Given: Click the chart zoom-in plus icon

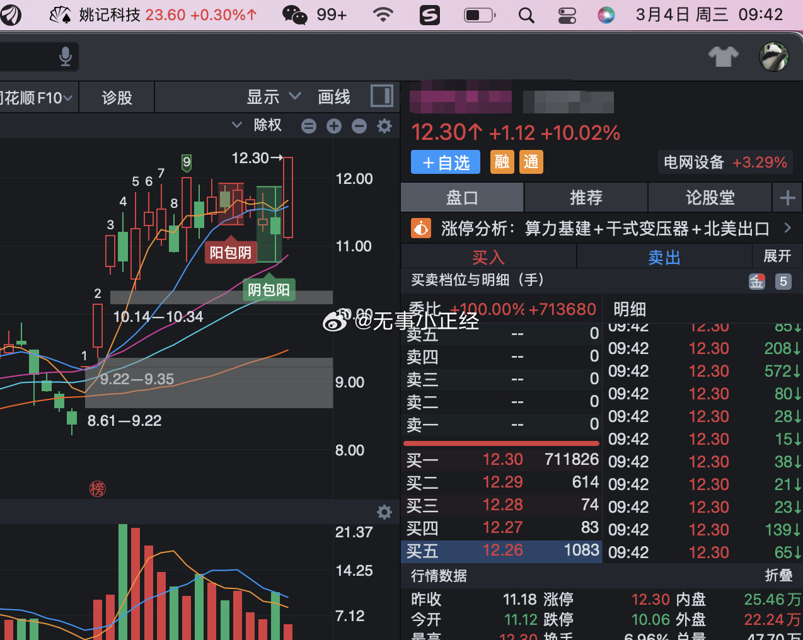Looking at the screenshot, I should (334, 126).
